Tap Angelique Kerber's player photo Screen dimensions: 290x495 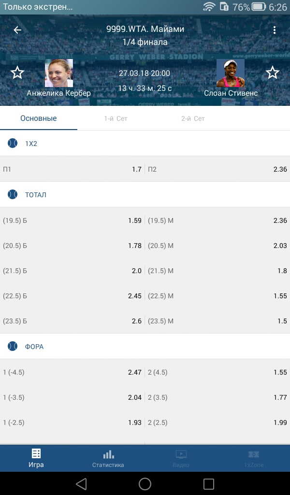tap(59, 73)
